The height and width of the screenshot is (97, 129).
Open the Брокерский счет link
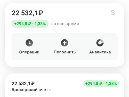[31, 90]
